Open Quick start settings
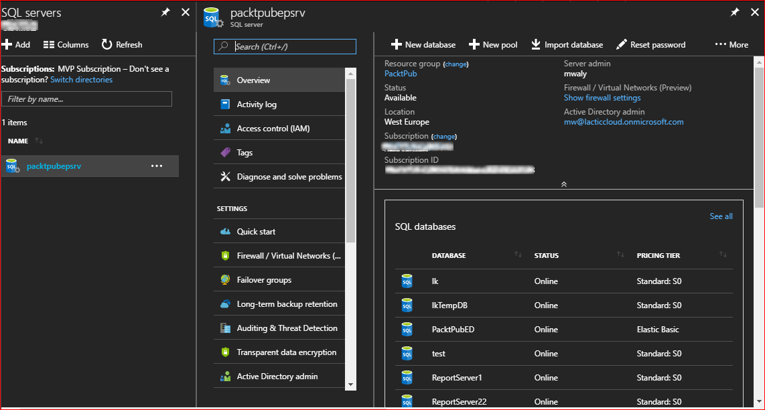The height and width of the screenshot is (410, 765). (x=279, y=231)
